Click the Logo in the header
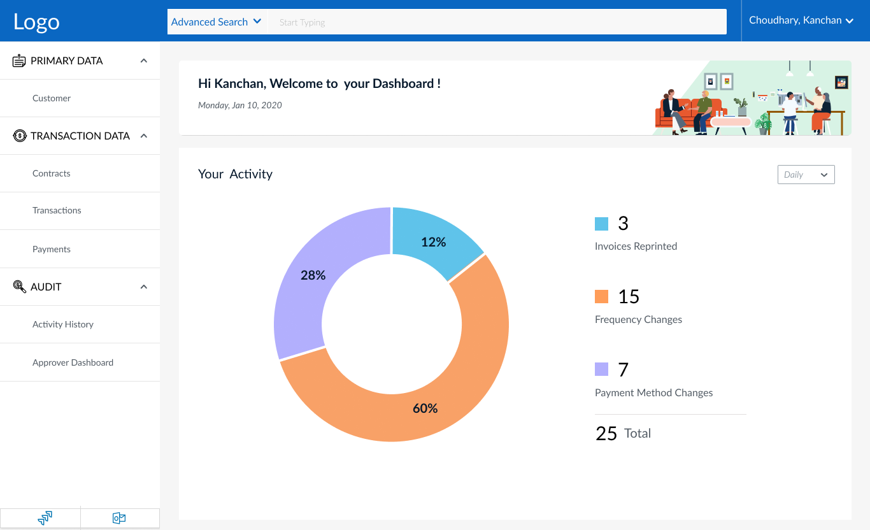870x530 pixels. click(36, 22)
